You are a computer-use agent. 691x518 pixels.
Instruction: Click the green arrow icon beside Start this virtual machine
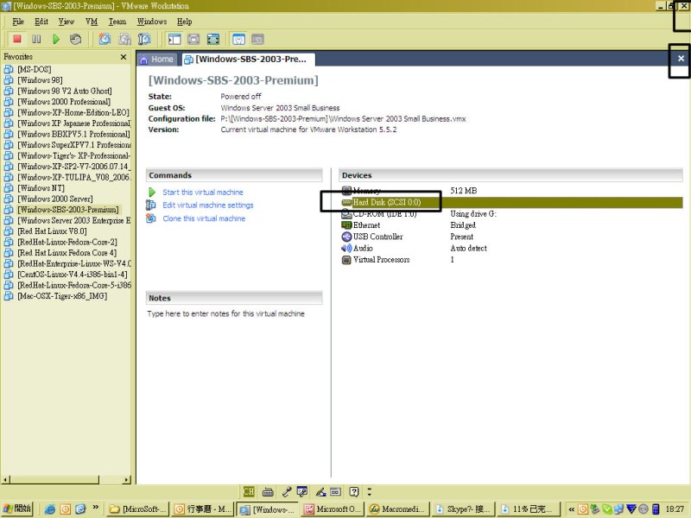coord(152,193)
